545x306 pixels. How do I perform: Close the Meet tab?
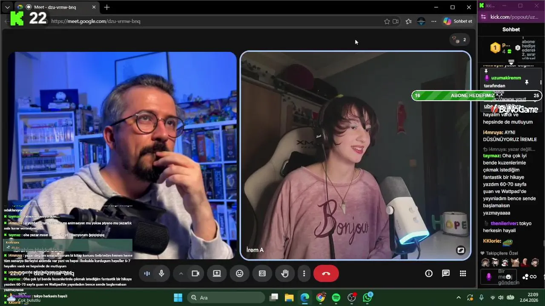[x=94, y=7]
